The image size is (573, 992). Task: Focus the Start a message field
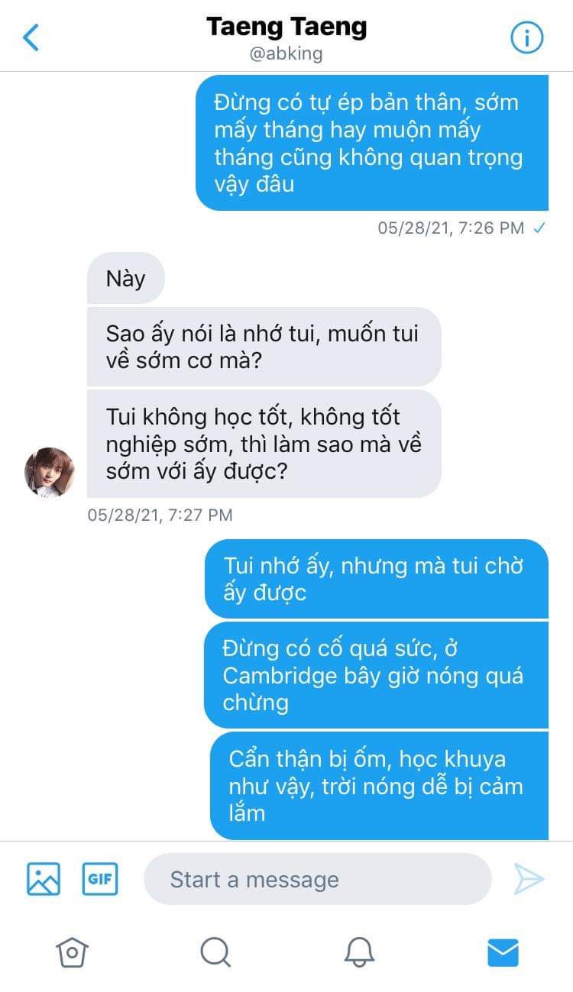pyautogui.click(x=318, y=879)
